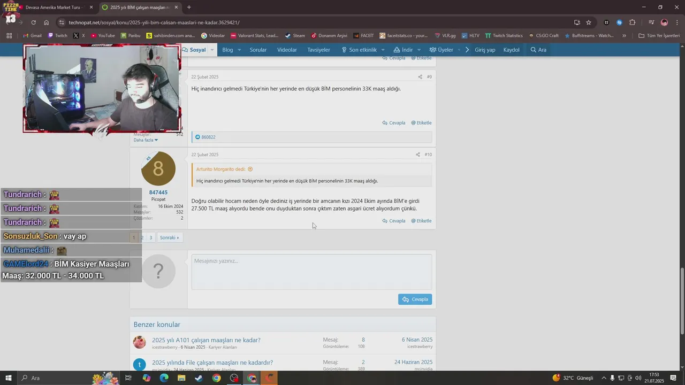This screenshot has width=685, height=385.
Task: Expand the Sosyal menu dropdown arrow
Action: 212,50
